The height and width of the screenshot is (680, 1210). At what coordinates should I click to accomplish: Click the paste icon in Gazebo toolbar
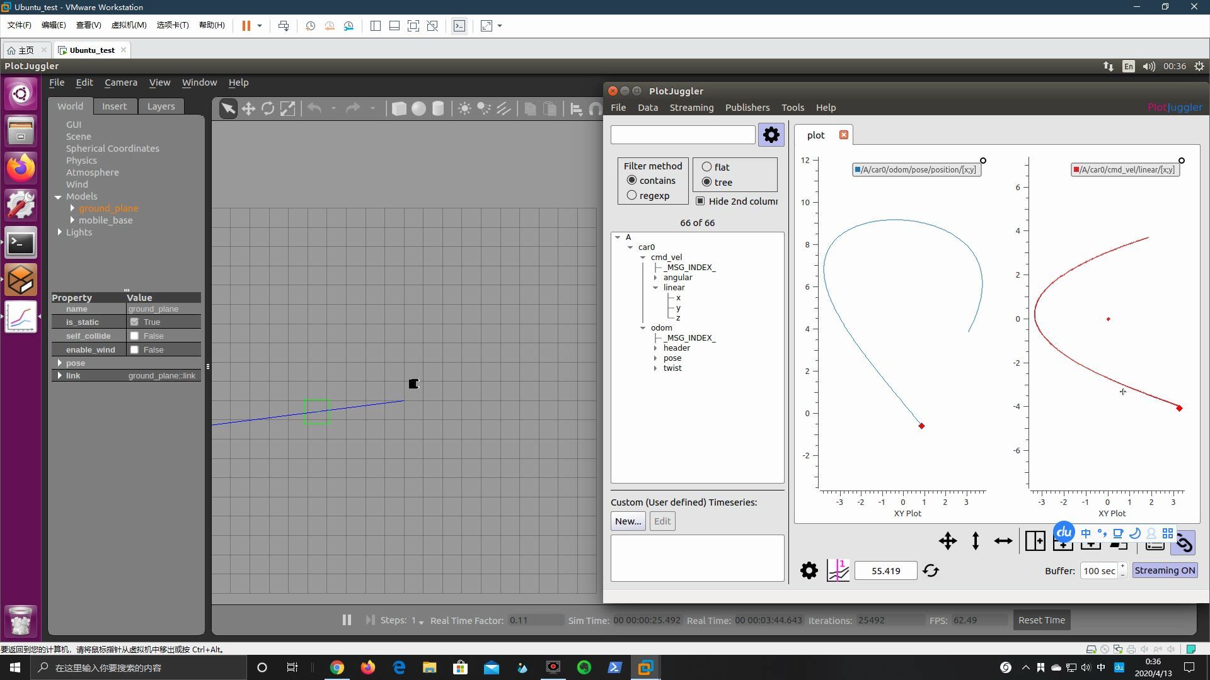[x=550, y=108]
